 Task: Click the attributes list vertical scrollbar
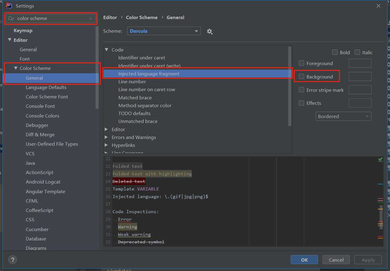point(290,86)
